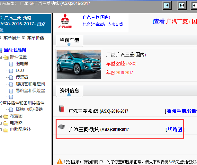Viewport: 197px width, 165px height.
Task: Click the teal ASX car thumbnail
Action: (x=79, y=65)
